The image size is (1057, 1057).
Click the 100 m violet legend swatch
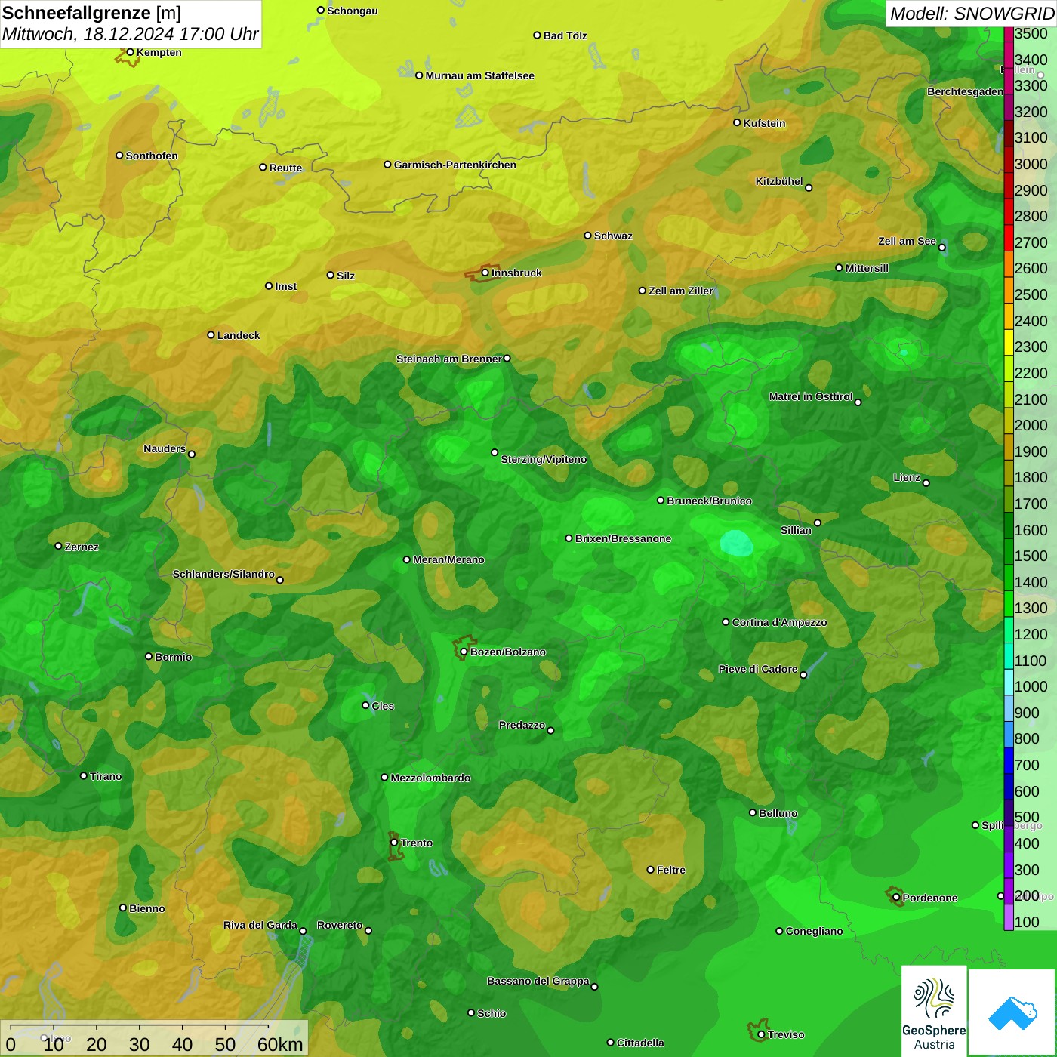(x=1009, y=917)
